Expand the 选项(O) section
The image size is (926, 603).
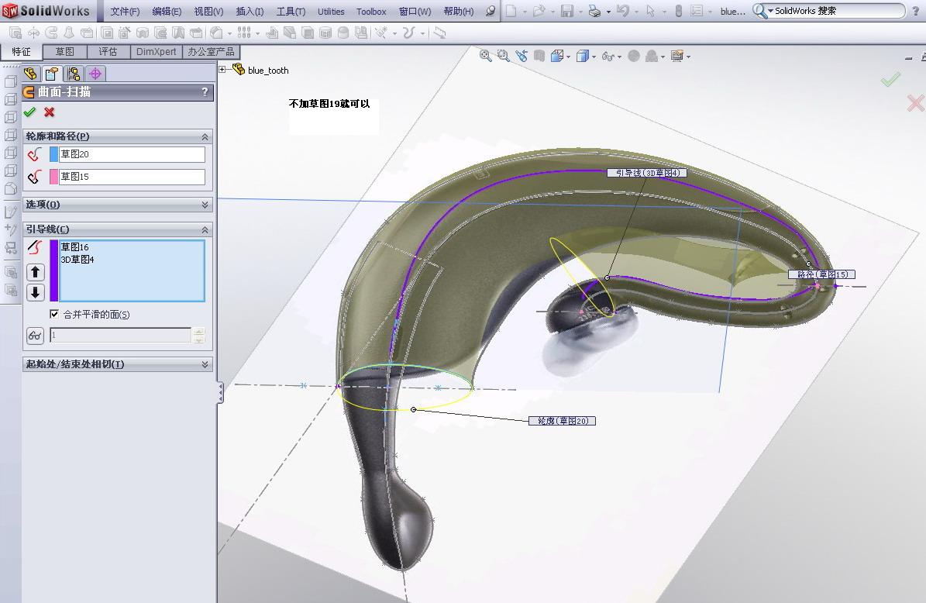[x=205, y=205]
